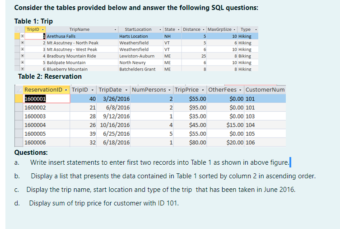
Task: Click the Biking type cell
Action: (x=248, y=56)
